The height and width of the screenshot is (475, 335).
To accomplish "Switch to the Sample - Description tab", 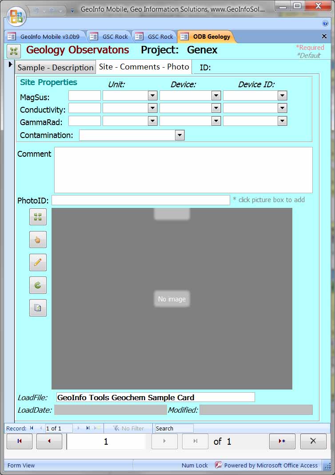I will click(x=56, y=68).
